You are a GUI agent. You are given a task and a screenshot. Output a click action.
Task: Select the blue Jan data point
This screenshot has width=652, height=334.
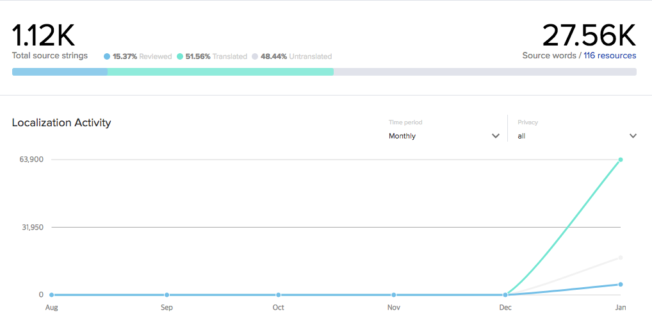(x=621, y=285)
